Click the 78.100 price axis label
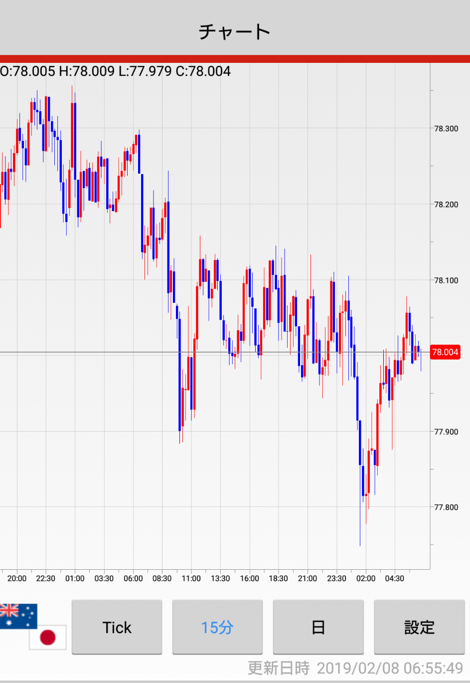Screen dimensions: 470x683 click(446, 280)
